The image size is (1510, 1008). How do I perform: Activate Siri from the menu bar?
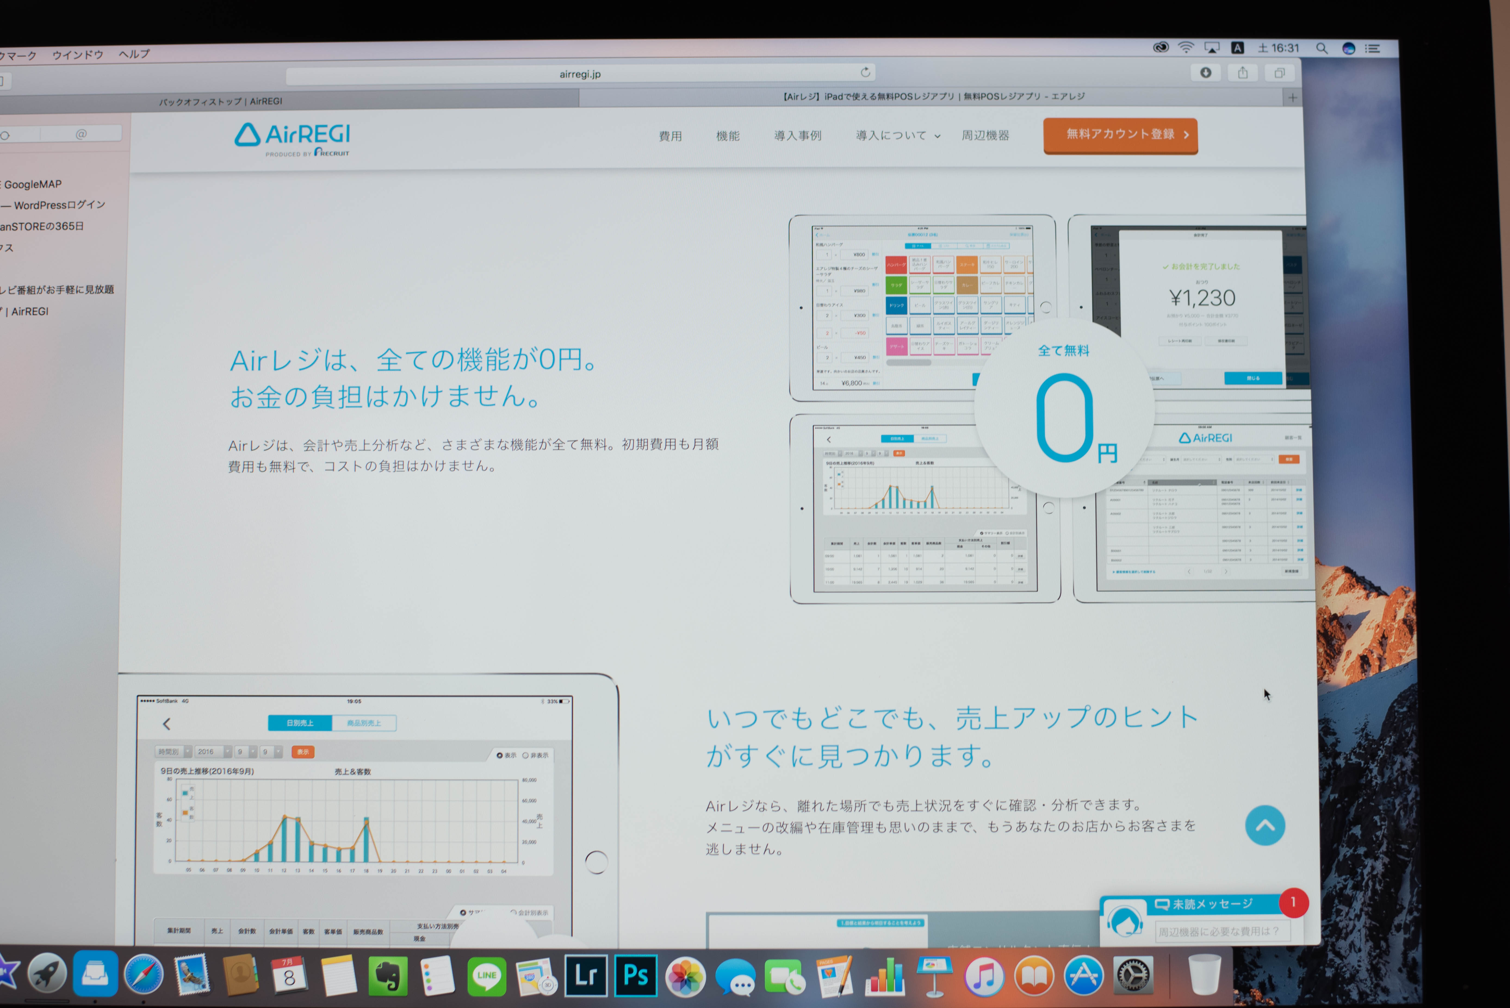pos(1349,48)
